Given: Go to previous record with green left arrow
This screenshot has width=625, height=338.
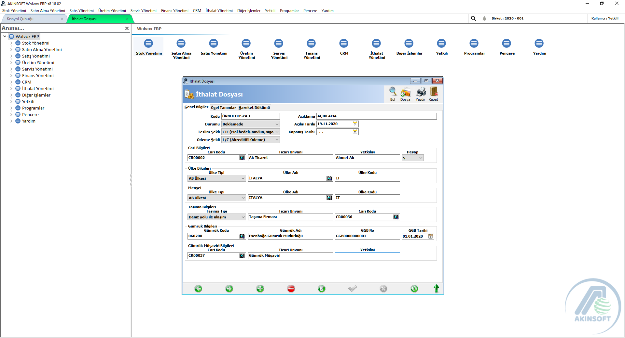Looking at the screenshot, I should point(198,289).
